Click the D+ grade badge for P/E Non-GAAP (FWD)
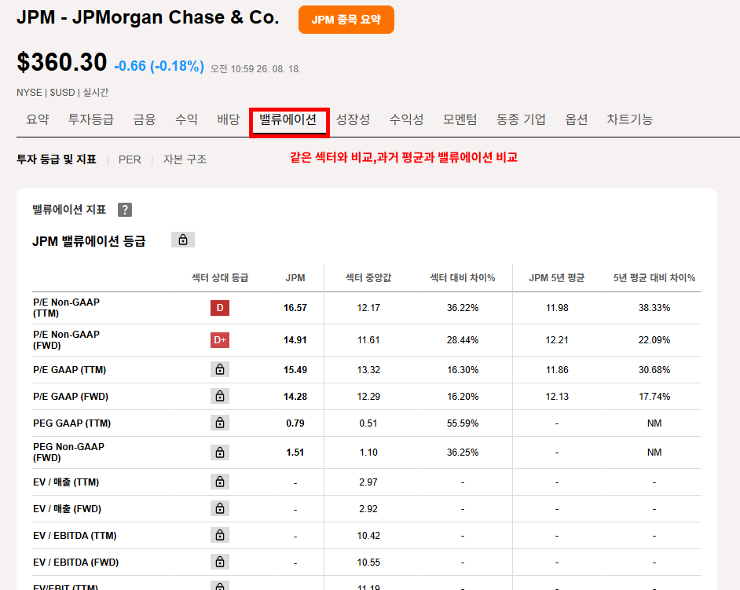This screenshot has width=740, height=590. [x=220, y=340]
